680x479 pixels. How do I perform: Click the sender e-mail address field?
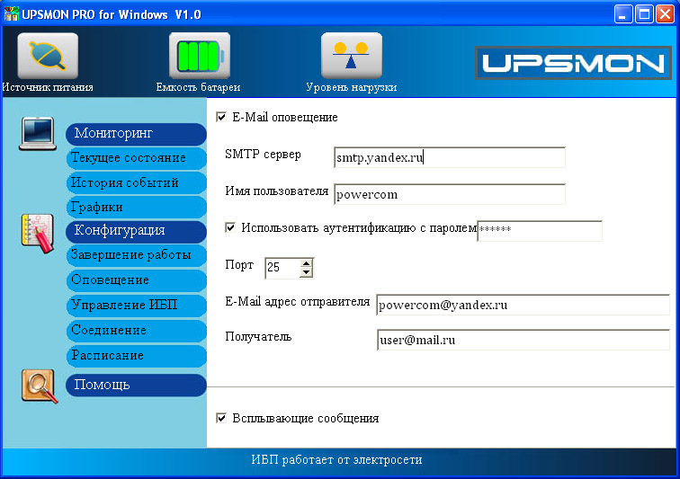coord(523,305)
